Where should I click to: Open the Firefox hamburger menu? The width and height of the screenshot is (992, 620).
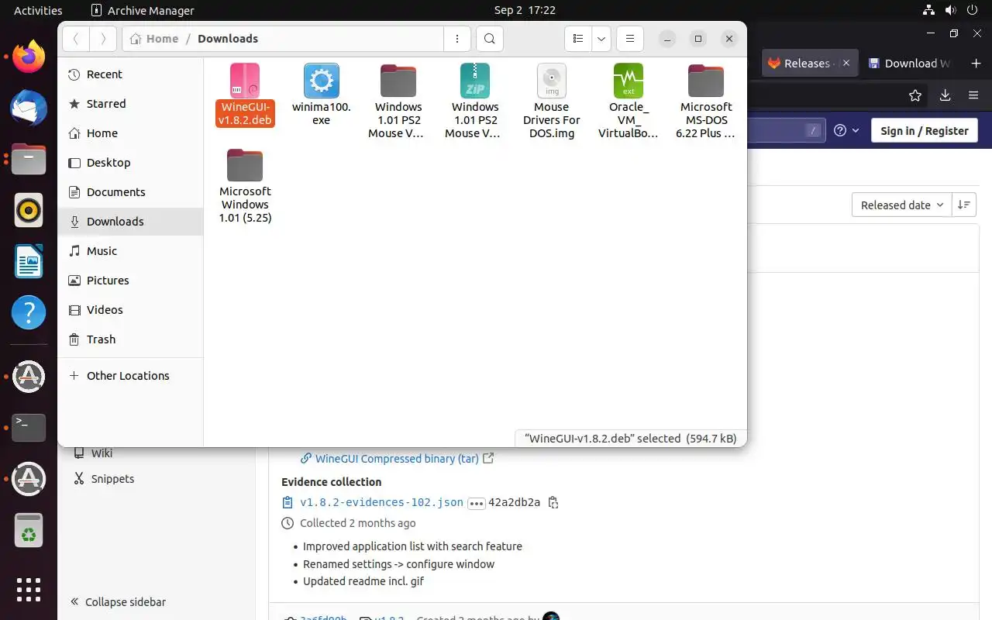click(973, 95)
